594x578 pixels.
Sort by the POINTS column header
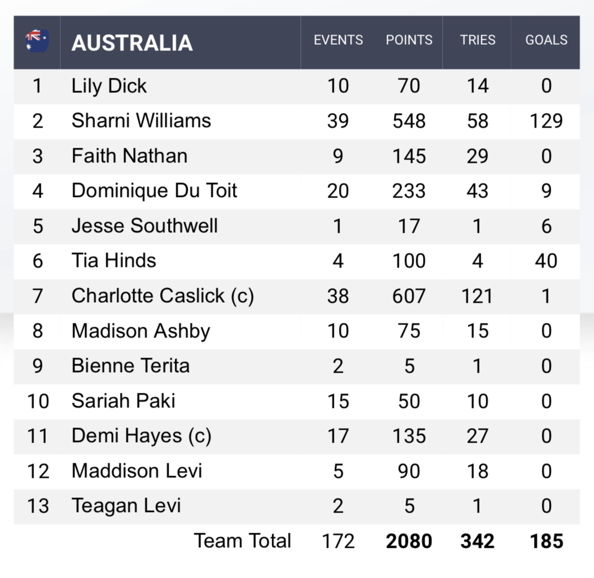click(x=409, y=40)
